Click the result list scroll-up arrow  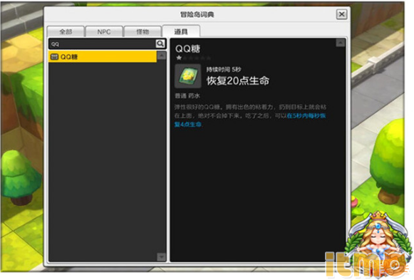[161, 56]
